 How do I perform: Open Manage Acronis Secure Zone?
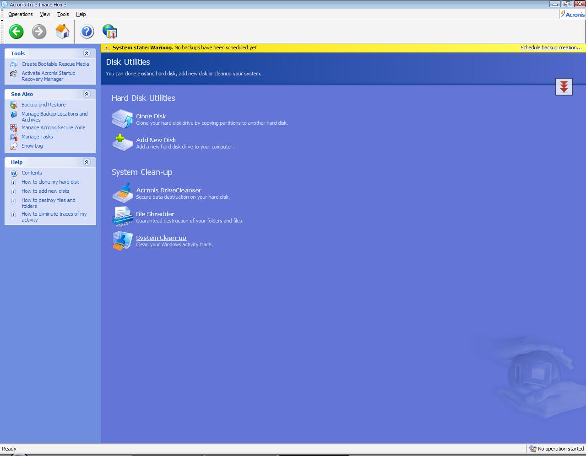54,127
